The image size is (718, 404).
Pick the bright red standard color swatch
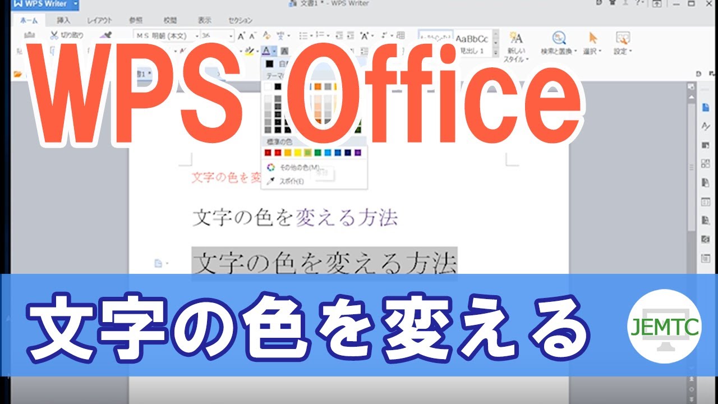pyautogui.click(x=278, y=153)
